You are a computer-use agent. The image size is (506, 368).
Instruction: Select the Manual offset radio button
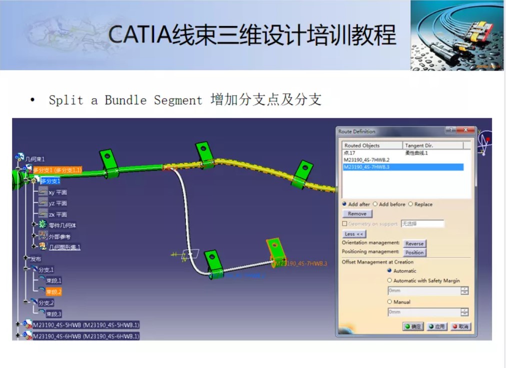[x=389, y=302]
